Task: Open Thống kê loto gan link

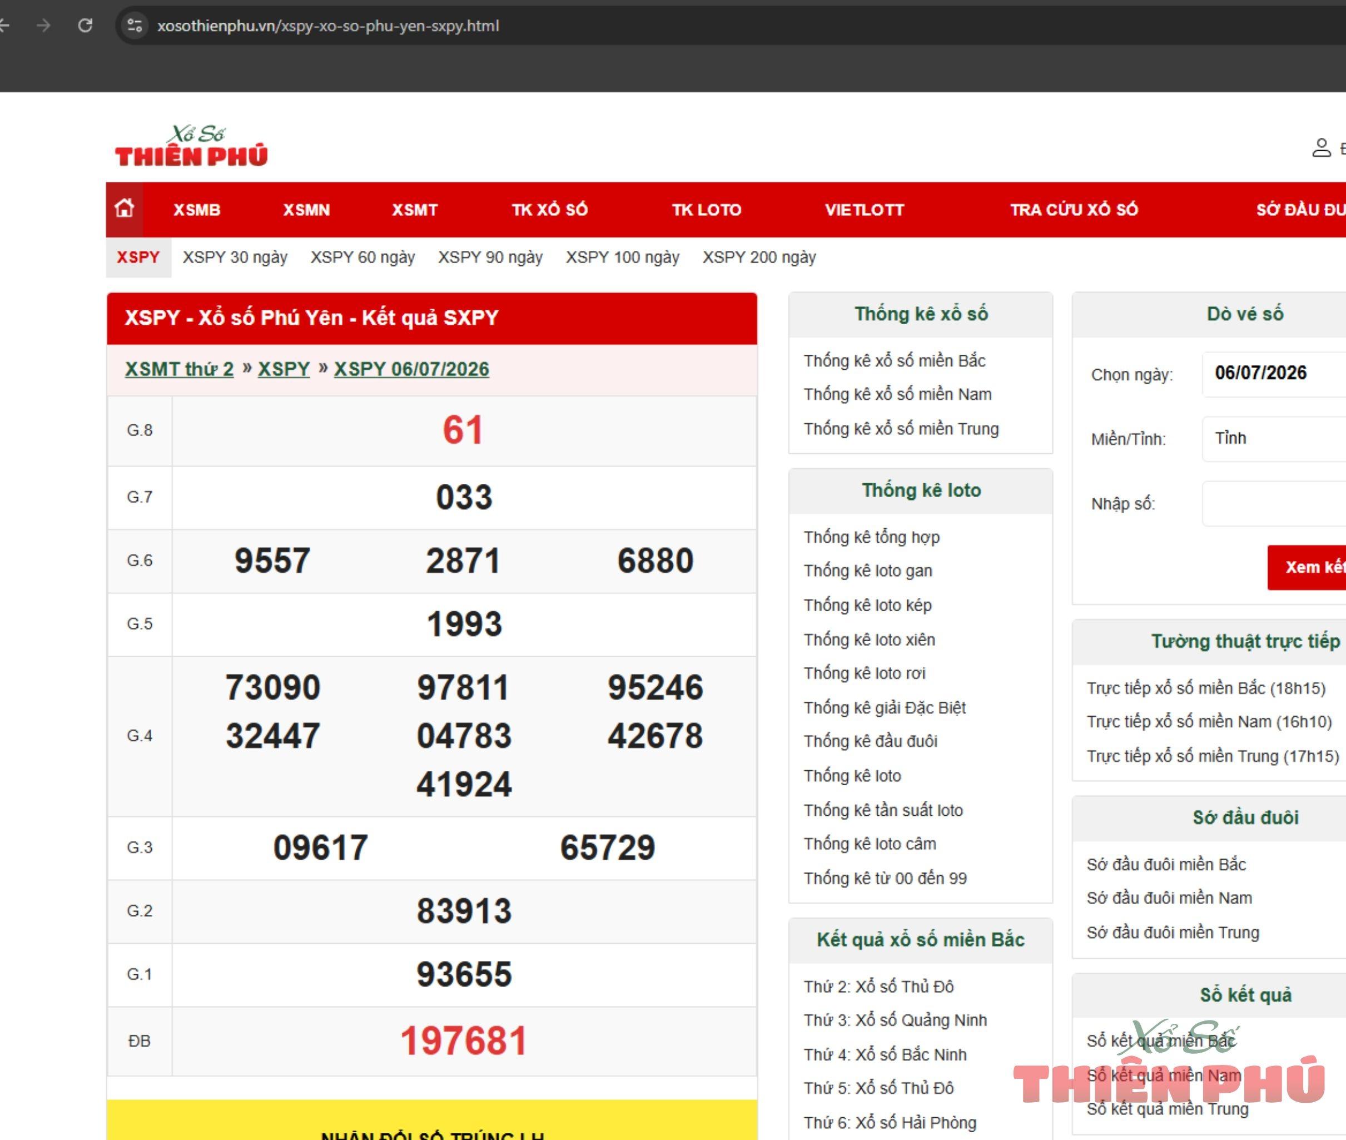Action: tap(868, 571)
